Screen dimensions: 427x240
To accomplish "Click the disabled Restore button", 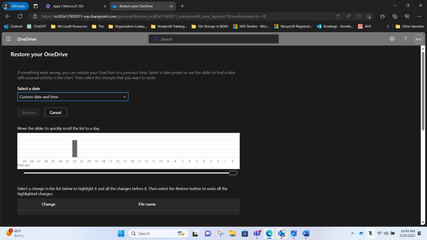I will point(29,112).
